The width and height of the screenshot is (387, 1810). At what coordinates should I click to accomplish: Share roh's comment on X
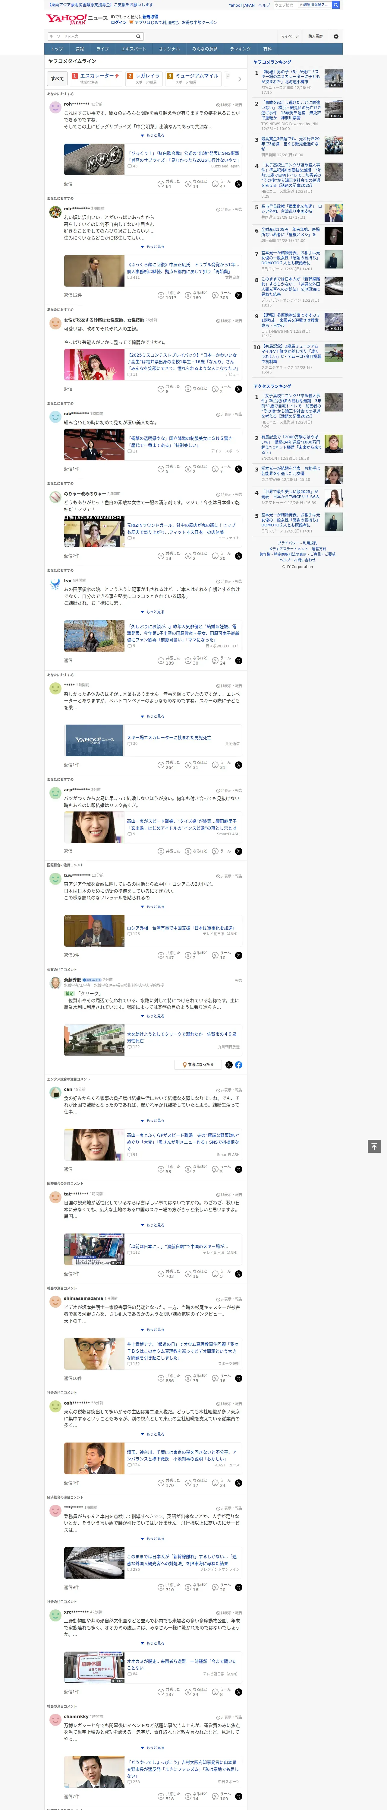point(238,184)
